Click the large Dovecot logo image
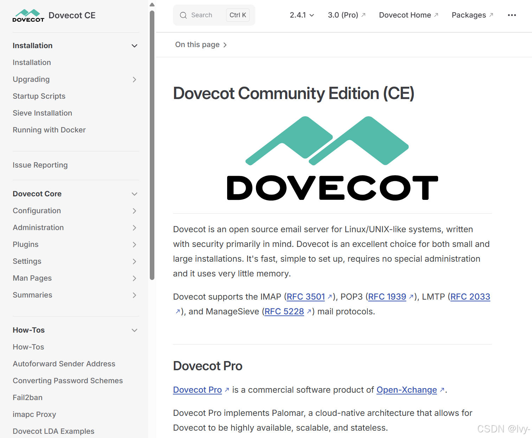Screen dimensions: 532x438 pos(332,158)
